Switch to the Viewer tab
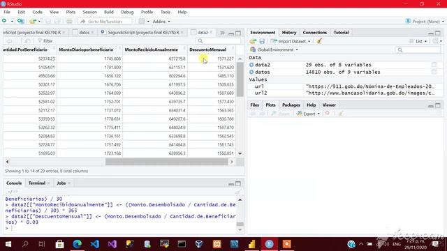 (329, 105)
